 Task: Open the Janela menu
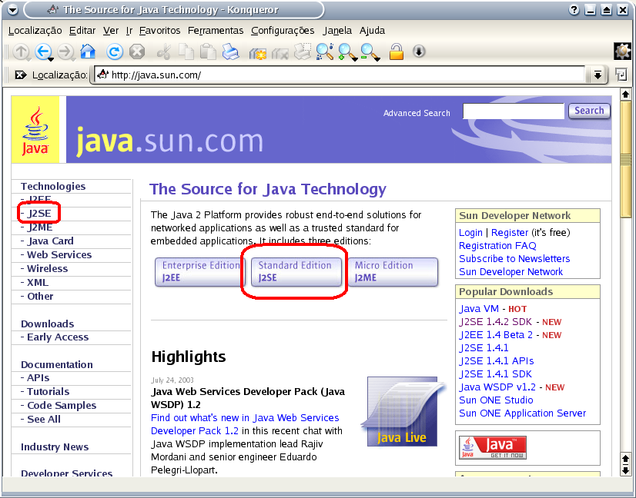(337, 31)
